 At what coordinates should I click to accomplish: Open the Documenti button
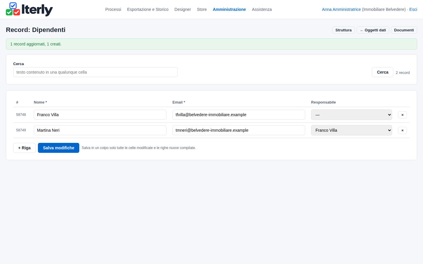[404, 30]
